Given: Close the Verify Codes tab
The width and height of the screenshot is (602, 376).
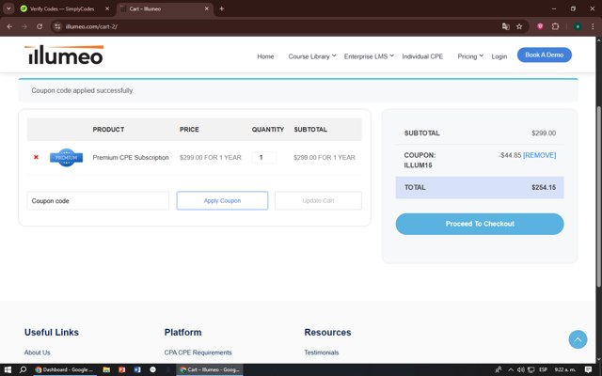Looking at the screenshot, I should point(107,8).
